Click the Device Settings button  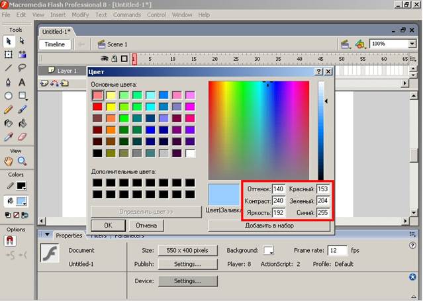[x=187, y=281]
